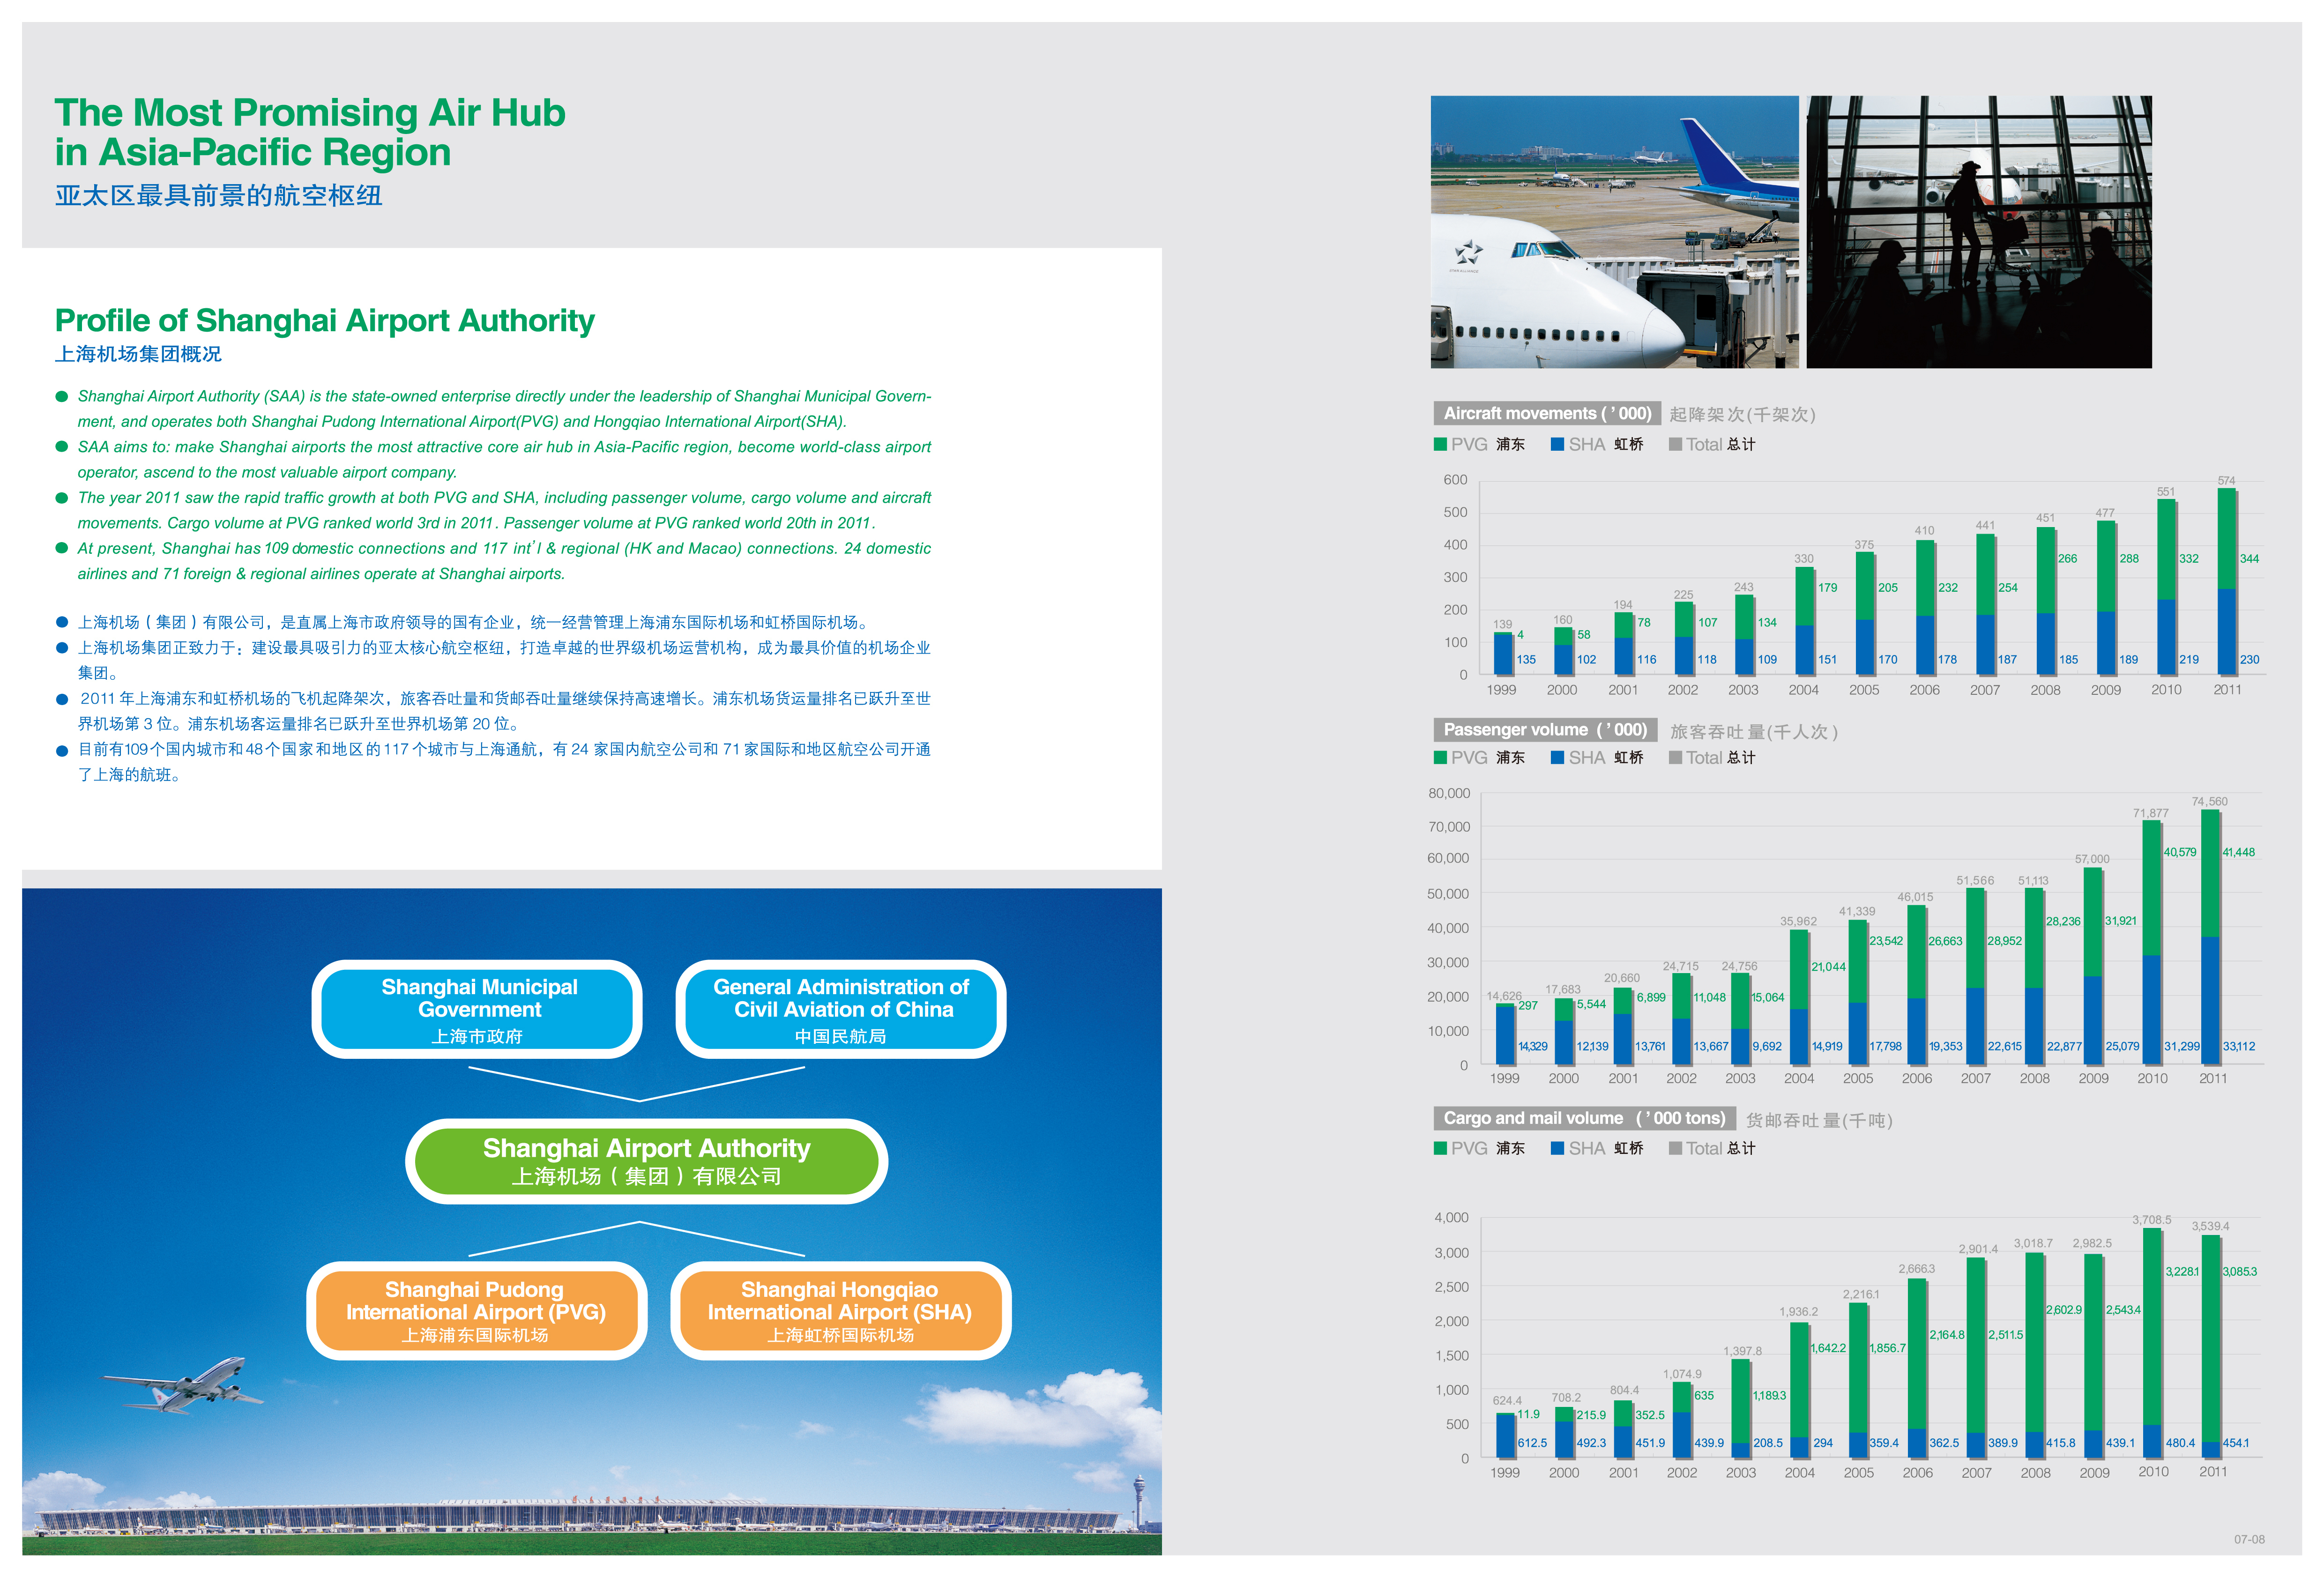Click the Chinese chart label 货邮吞吐量(千吨)
Screen dimensions: 2324x1577
1819,1120
